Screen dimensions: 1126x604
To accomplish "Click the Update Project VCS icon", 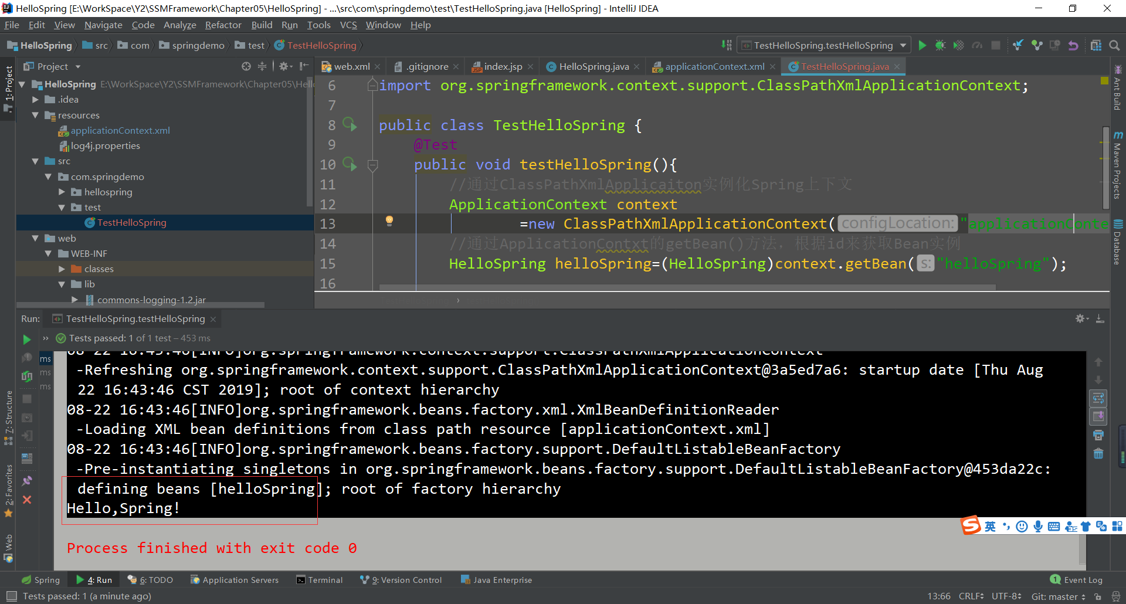I will (1018, 45).
